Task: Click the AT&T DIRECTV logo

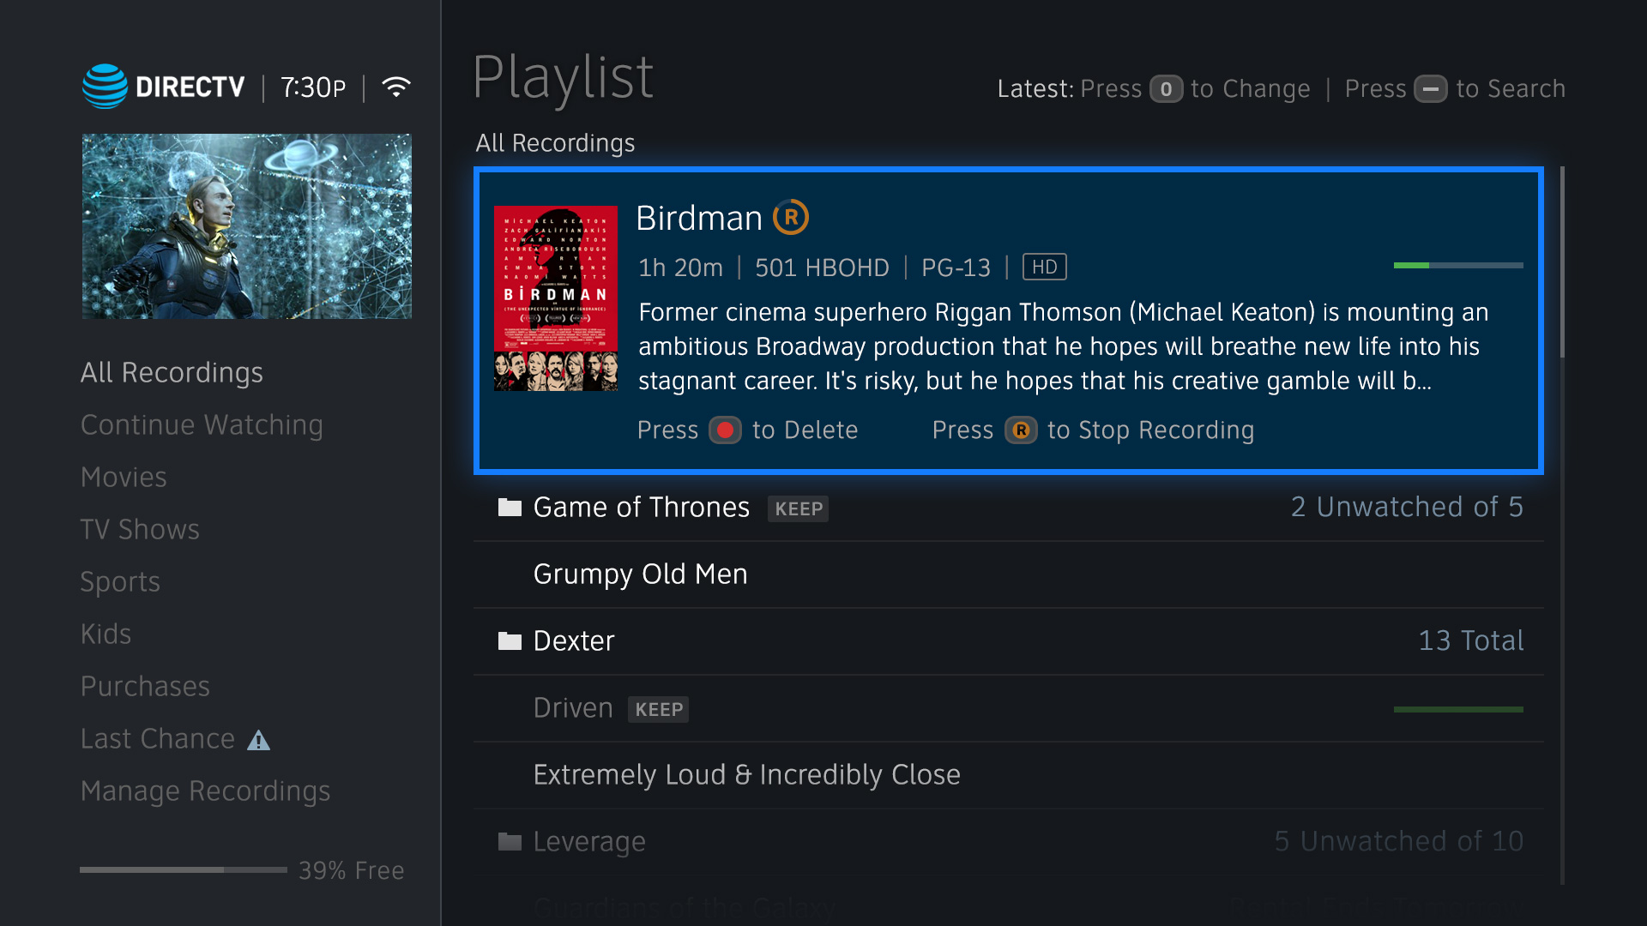Action: pos(164,87)
